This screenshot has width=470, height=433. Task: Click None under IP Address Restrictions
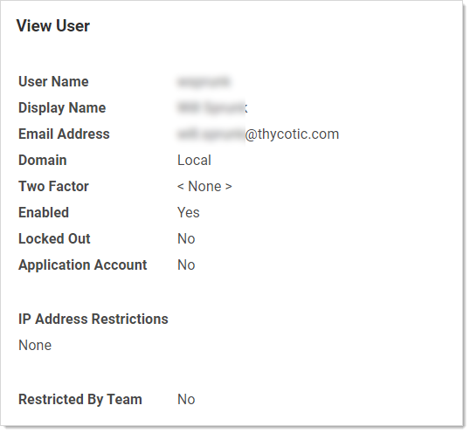[35, 345]
